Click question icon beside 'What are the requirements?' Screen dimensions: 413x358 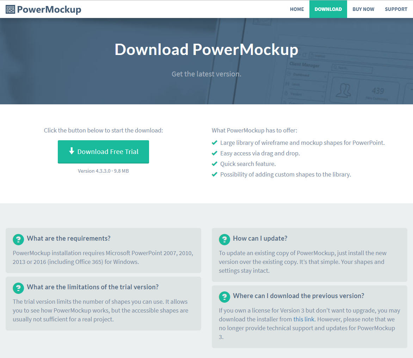[x=18, y=240]
